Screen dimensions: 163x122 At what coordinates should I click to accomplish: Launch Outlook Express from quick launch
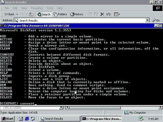(33, 119)
